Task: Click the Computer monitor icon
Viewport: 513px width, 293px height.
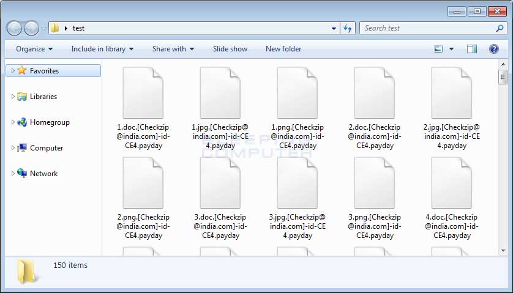Action: tap(22, 148)
